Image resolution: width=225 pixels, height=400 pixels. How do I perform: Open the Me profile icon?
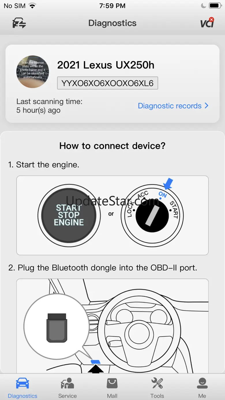point(202,384)
